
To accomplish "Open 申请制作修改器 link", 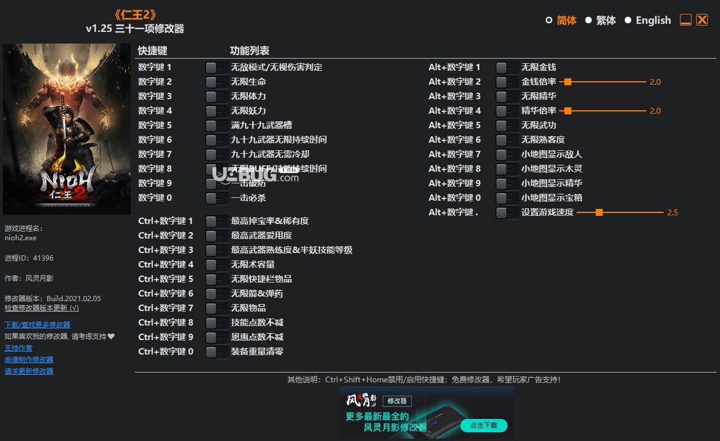I will tap(29, 360).
